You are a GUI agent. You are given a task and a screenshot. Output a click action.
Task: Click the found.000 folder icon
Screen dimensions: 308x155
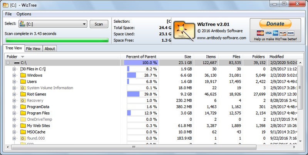(23, 138)
